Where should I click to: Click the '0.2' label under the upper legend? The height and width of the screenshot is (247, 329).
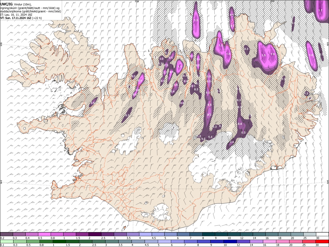(2, 238)
